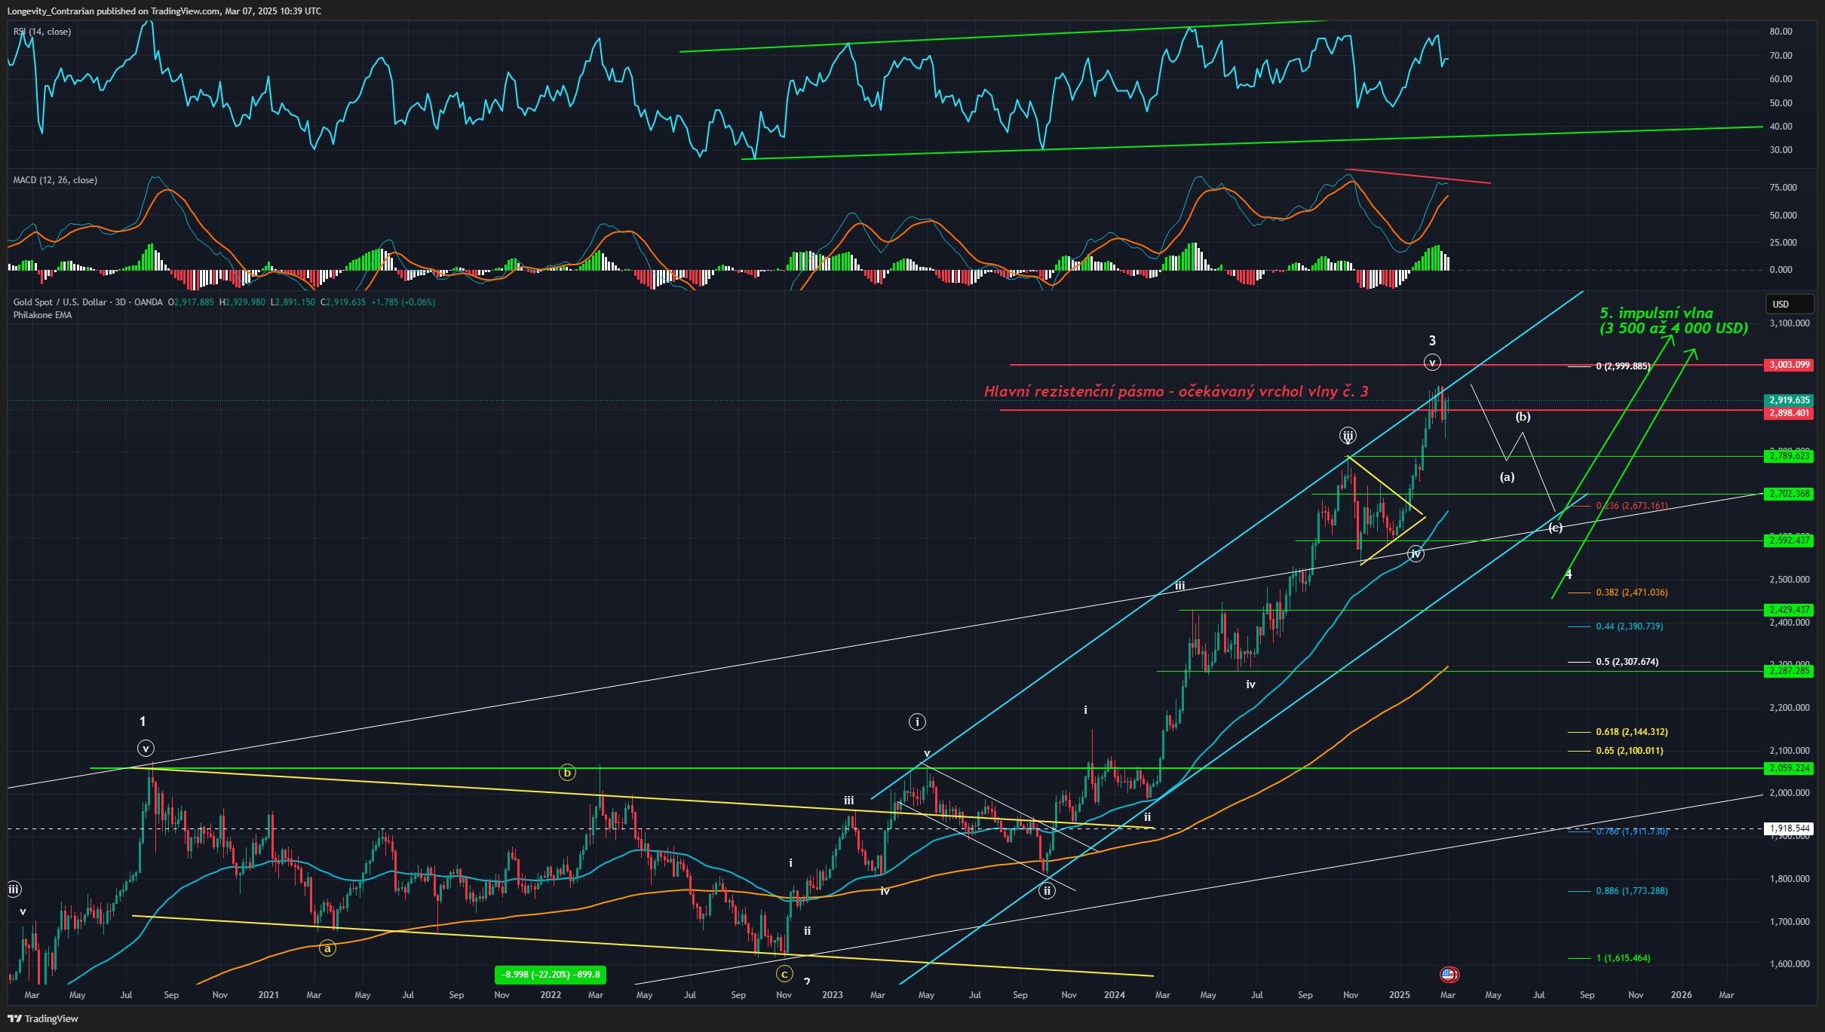Click the 75.000 level on MACD scale
The image size is (1825, 1032).
coord(1783,188)
